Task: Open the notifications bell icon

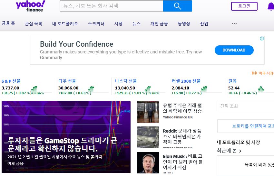Action: coord(271,7)
